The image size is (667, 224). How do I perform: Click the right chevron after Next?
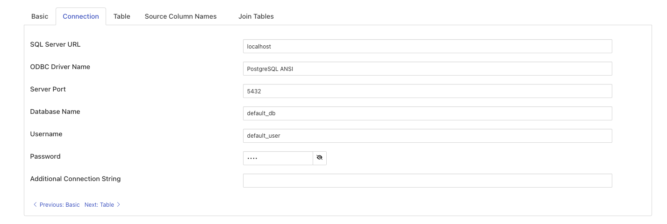click(x=119, y=205)
